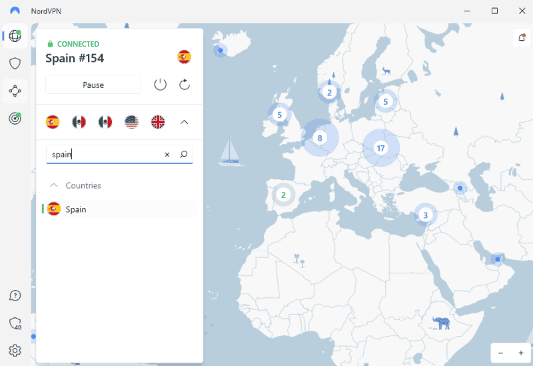Image resolution: width=533 pixels, height=366 pixels.
Task: Clear the search text with X
Action: (x=167, y=155)
